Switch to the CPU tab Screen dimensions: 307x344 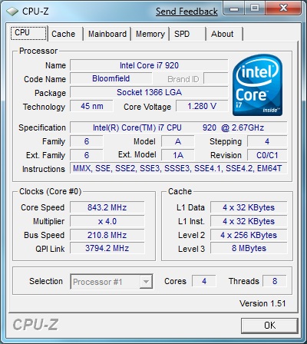(28, 33)
